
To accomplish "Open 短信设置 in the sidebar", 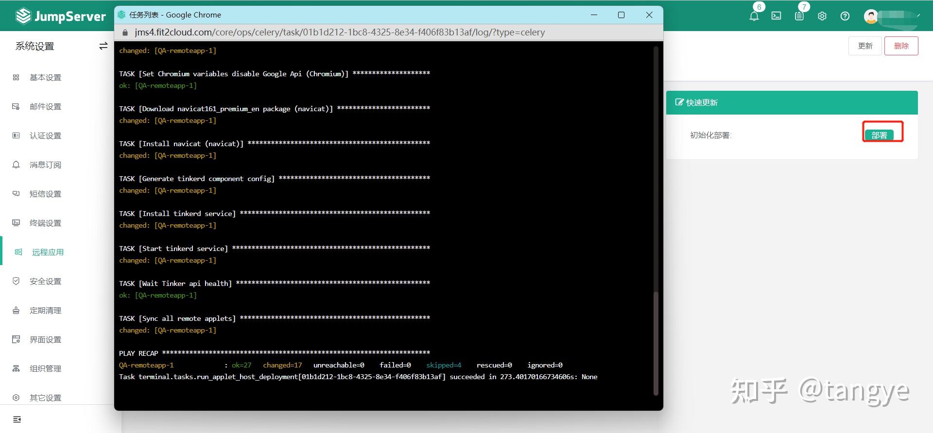I will pyautogui.click(x=45, y=194).
